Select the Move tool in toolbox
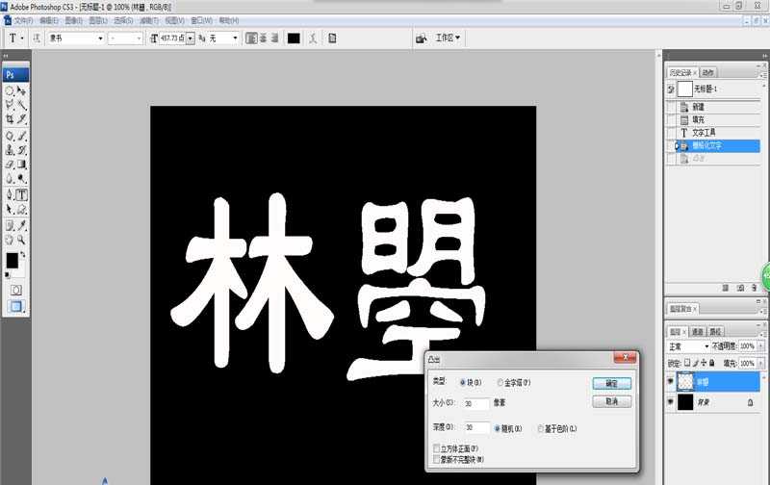The image size is (770, 485). point(21,90)
